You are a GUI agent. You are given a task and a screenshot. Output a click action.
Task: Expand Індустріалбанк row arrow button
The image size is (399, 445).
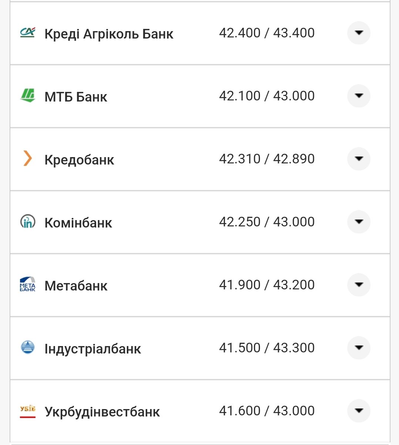tap(358, 348)
